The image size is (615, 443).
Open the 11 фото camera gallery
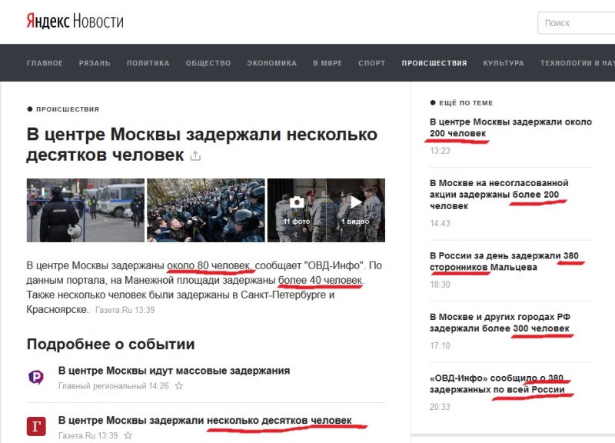(x=296, y=210)
